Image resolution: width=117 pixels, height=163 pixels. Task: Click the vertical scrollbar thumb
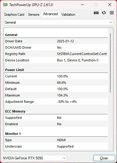[x=110, y=63]
